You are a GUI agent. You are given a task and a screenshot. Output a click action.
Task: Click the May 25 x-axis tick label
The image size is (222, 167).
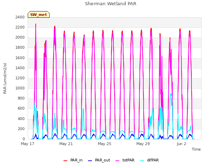(104, 144)
